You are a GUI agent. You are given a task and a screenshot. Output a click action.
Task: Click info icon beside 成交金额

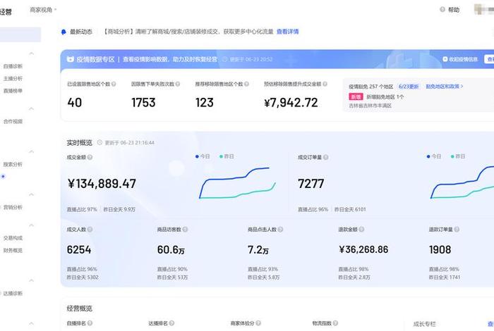90,157
